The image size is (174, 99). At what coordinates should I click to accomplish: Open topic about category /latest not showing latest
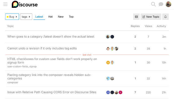[x=51, y=36]
